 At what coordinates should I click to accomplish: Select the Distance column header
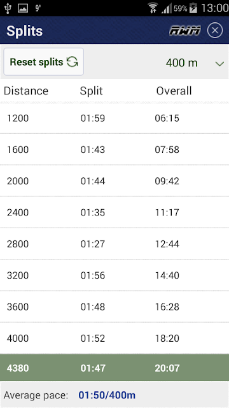pyautogui.click(x=26, y=91)
